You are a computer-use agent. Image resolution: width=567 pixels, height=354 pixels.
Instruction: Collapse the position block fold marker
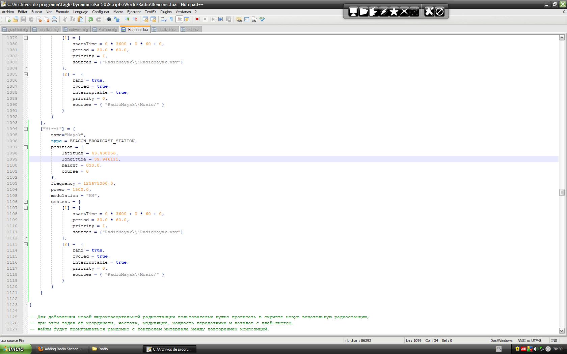click(x=26, y=147)
